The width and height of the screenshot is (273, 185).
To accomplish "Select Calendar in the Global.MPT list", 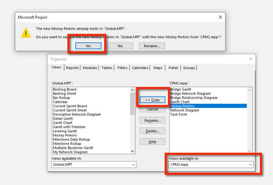I will pos(60,102).
